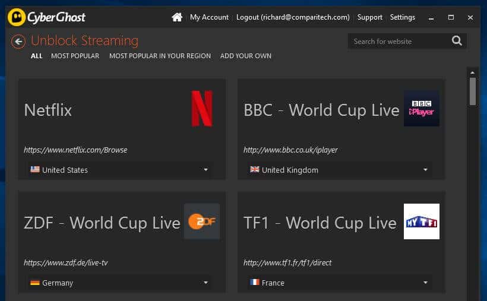Image resolution: width=487 pixels, height=301 pixels.
Task: Click the BBC iPlayer logo
Action: point(422,109)
